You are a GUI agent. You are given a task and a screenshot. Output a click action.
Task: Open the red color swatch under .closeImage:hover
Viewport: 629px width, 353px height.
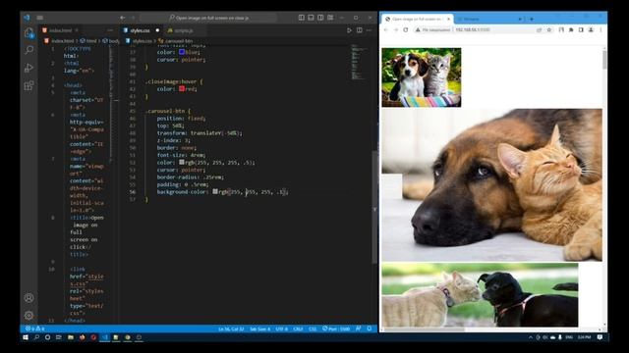coord(182,89)
